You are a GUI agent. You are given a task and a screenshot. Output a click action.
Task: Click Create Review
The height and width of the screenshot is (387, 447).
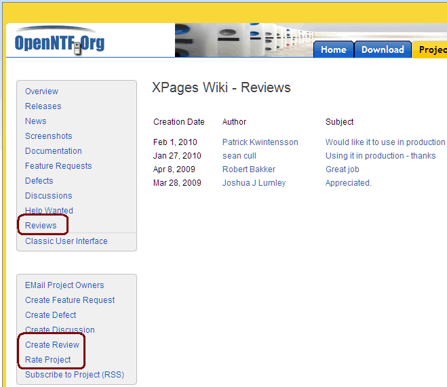click(52, 345)
